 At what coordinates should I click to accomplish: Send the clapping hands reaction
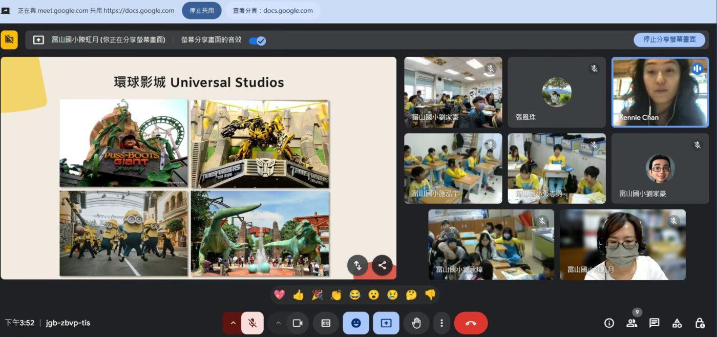point(336,294)
